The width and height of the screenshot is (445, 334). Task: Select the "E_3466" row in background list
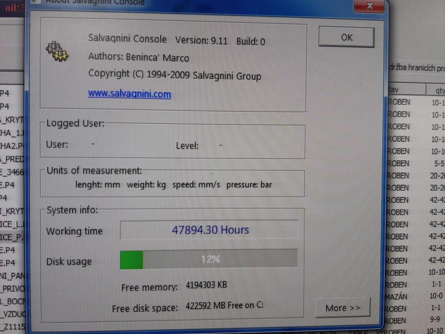click(12, 172)
